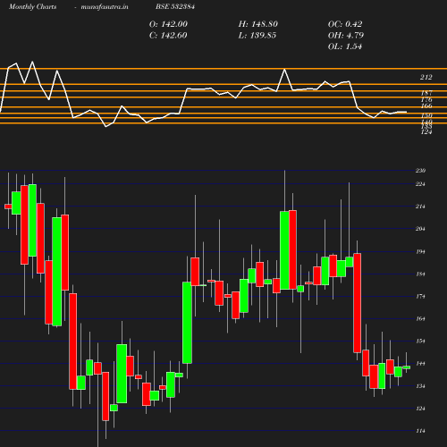Click the low value "L: 139.85"

pos(257,36)
